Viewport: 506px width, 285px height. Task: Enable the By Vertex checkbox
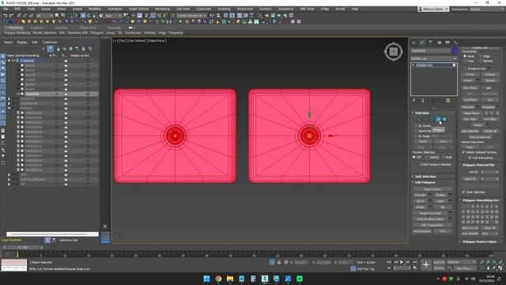[416, 126]
